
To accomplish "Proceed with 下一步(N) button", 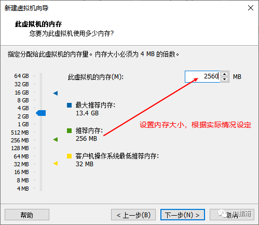I will 183,215.
